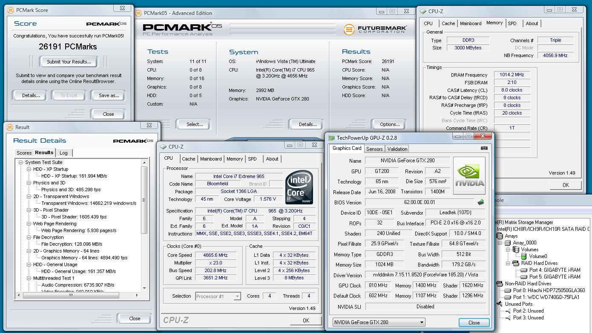Switch to the Scores tab in Result Details

pyautogui.click(x=24, y=153)
